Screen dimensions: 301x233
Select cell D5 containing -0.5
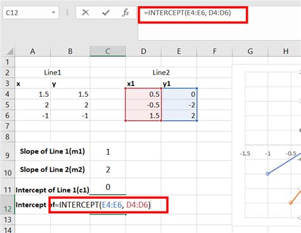tap(144, 104)
